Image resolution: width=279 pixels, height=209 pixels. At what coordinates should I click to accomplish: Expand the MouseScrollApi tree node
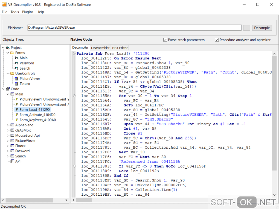8,136
